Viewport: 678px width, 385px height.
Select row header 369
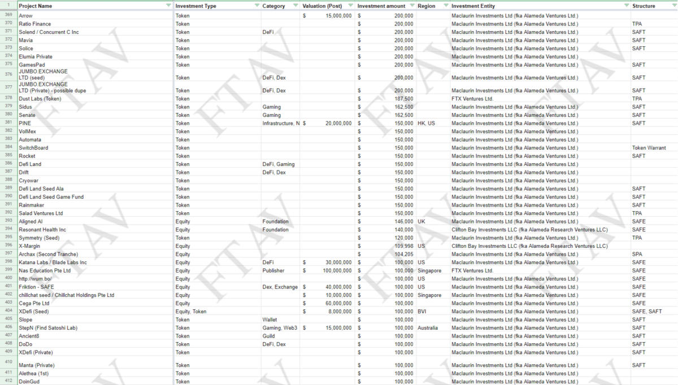click(x=8, y=16)
